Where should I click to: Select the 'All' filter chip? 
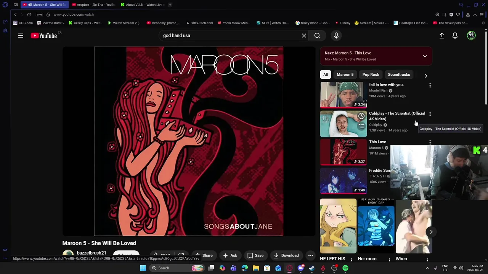pos(325,75)
